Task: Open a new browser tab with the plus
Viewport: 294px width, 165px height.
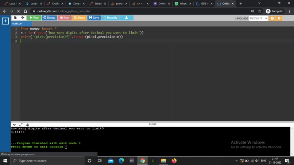Action: coord(241,4)
